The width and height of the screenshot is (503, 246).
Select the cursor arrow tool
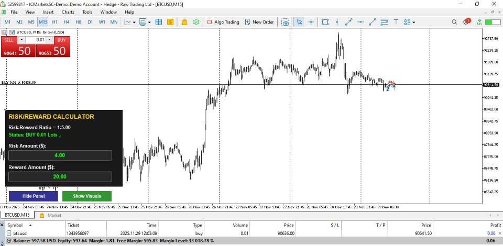pyautogui.click(x=299, y=22)
